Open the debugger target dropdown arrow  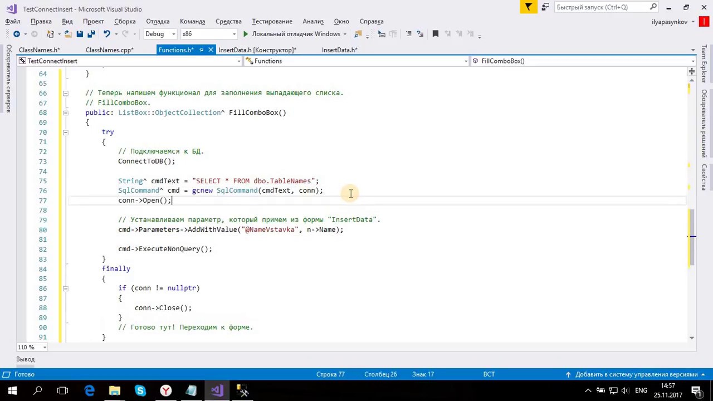(x=345, y=34)
